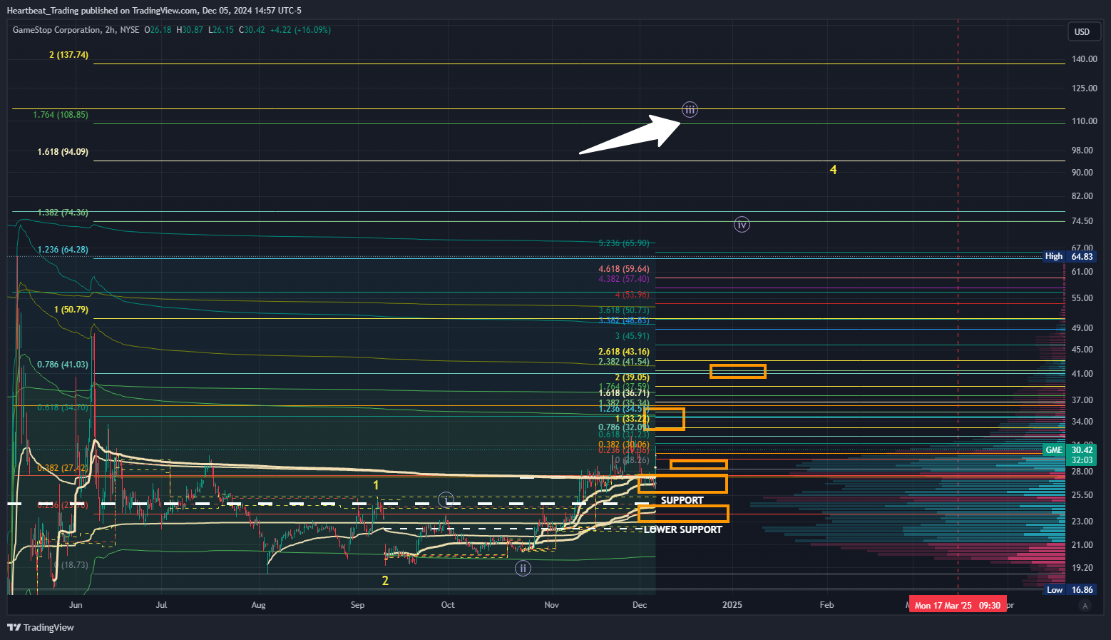Select the 0.786 (41.03) Fibonacci label

pos(63,365)
